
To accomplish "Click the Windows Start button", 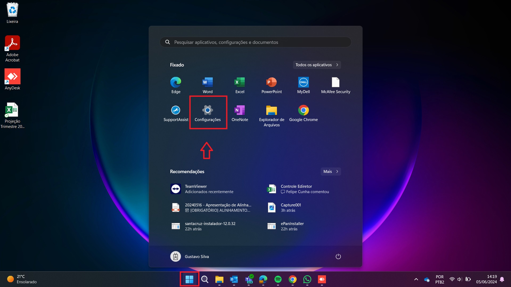I will [x=189, y=279].
